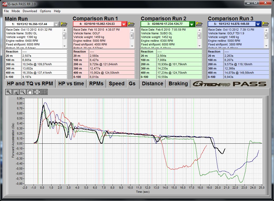Click Vehicle Name: GOLF TDI 1.9 line

pyautogui.click(x=226, y=33)
